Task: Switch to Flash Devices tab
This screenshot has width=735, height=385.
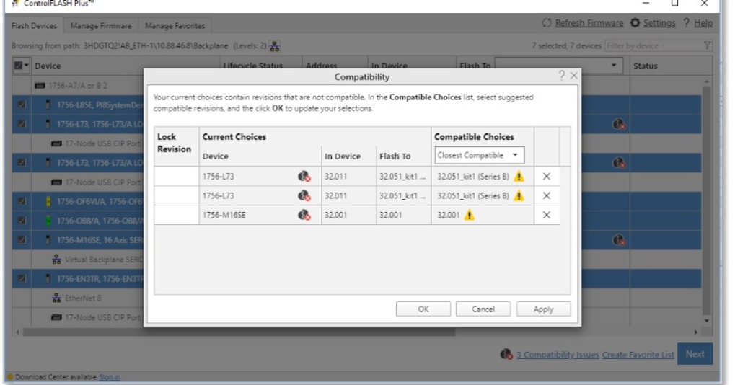Action: click(x=34, y=26)
